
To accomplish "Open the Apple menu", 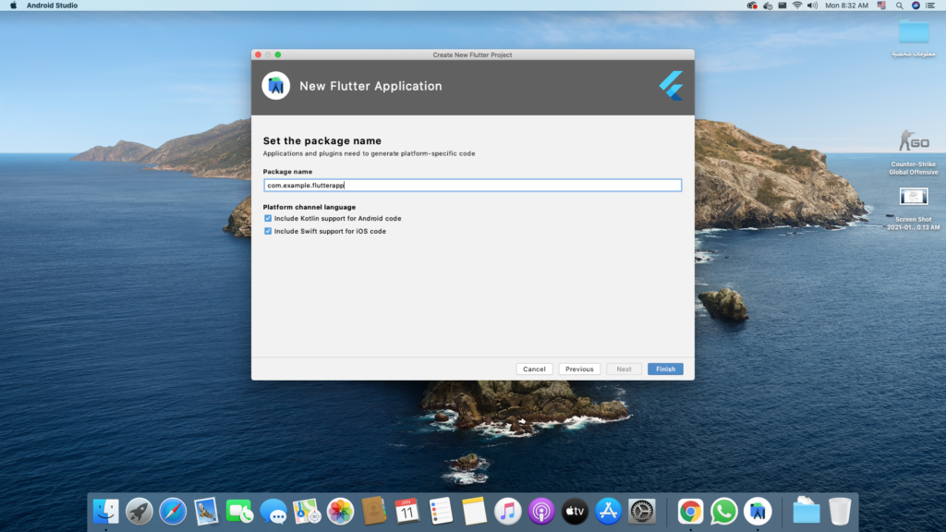I will click(13, 6).
